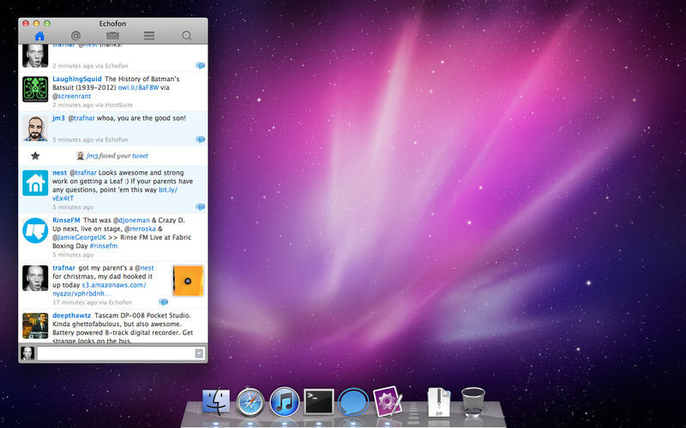Open the Home timeline tab
Image resolution: width=686 pixels, height=428 pixels.
pyautogui.click(x=39, y=35)
